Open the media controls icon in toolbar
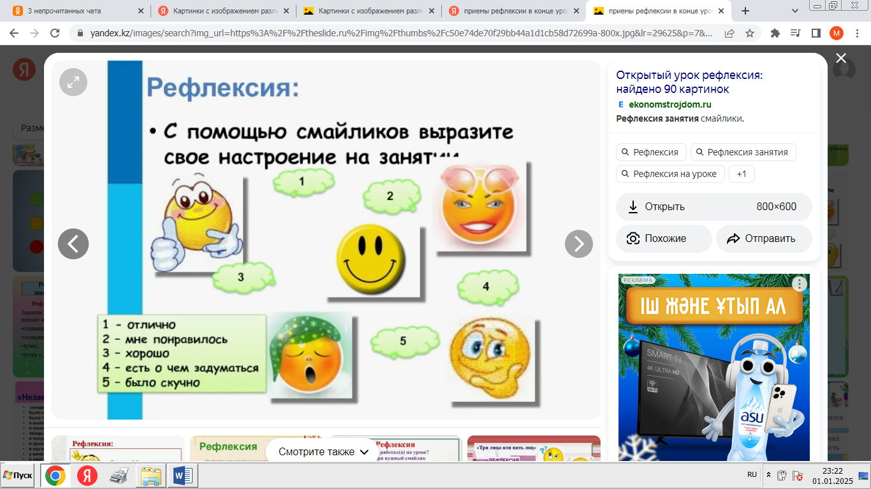Image resolution: width=871 pixels, height=489 pixels. pos(795,33)
